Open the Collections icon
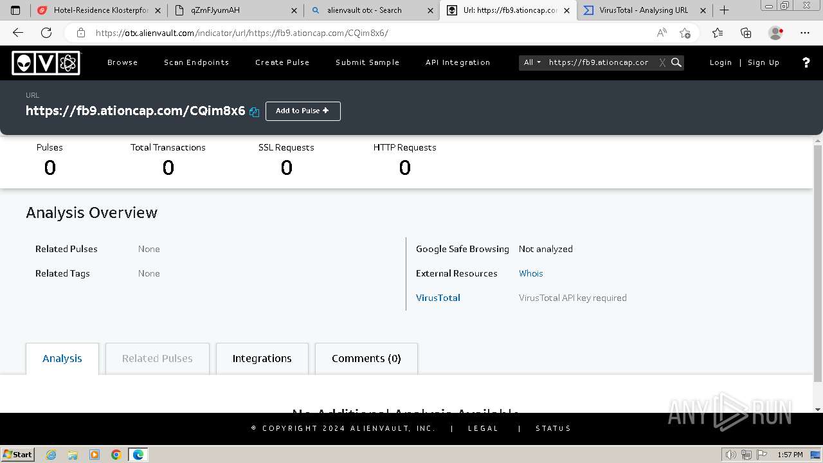This screenshot has height=463, width=823. (x=746, y=33)
